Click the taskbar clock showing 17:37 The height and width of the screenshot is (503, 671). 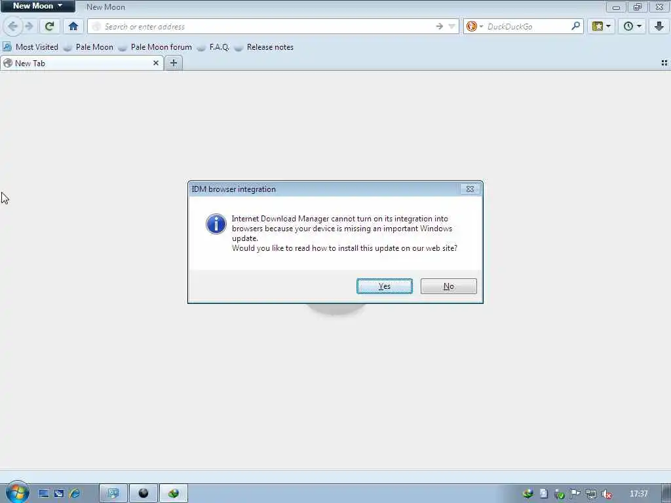coord(638,494)
